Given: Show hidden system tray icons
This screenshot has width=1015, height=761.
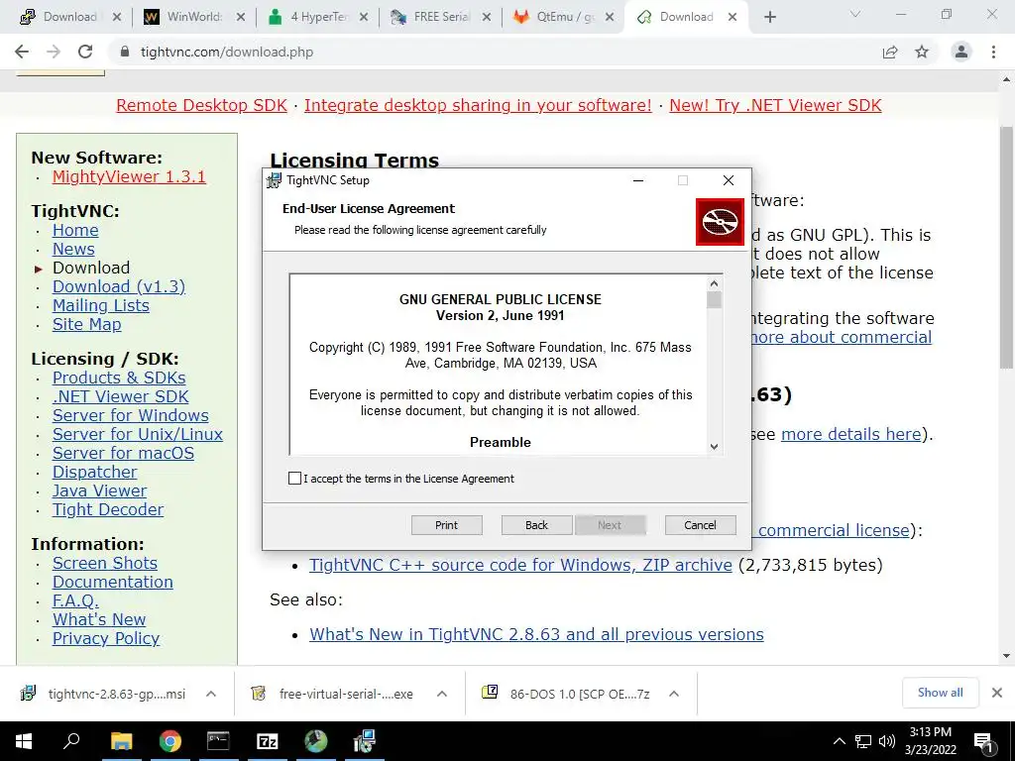Looking at the screenshot, I should pyautogui.click(x=839, y=741).
